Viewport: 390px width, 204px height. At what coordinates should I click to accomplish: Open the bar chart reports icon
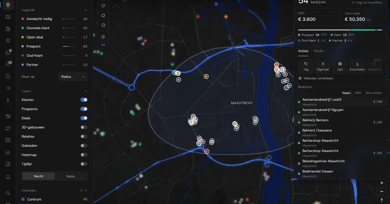8,152
